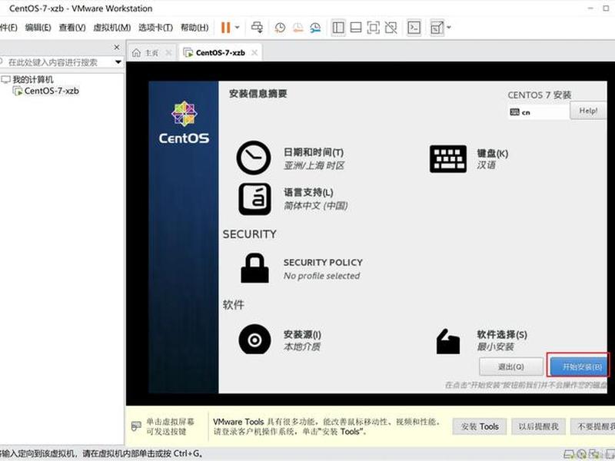Select CentOS-7-xzb in the library tree
Viewport: 615px width, 461px height.
tap(52, 91)
